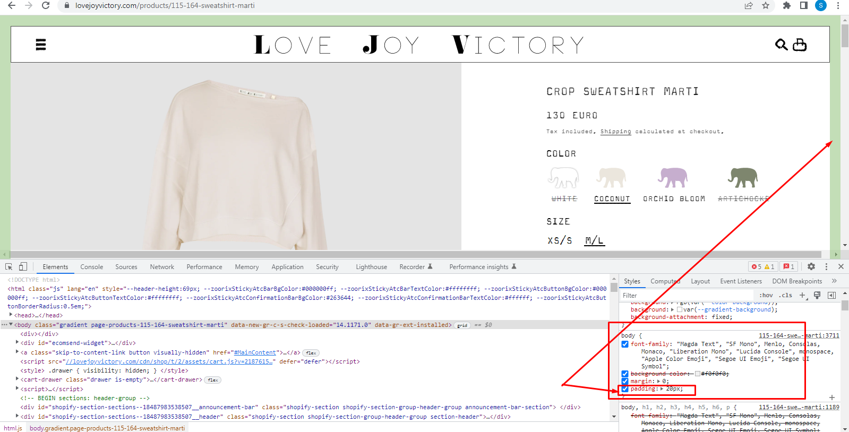
Task: Add a new style rule with plus icon
Action: coord(802,295)
